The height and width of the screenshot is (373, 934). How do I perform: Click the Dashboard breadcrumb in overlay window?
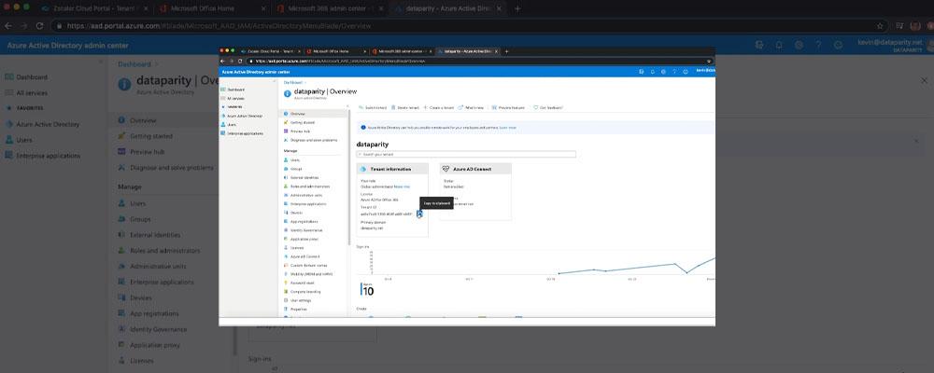292,82
